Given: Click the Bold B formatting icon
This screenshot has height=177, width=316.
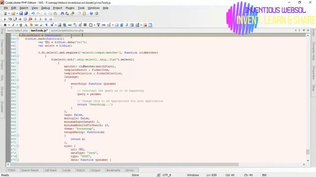Looking at the screenshot, I should click(5, 25).
